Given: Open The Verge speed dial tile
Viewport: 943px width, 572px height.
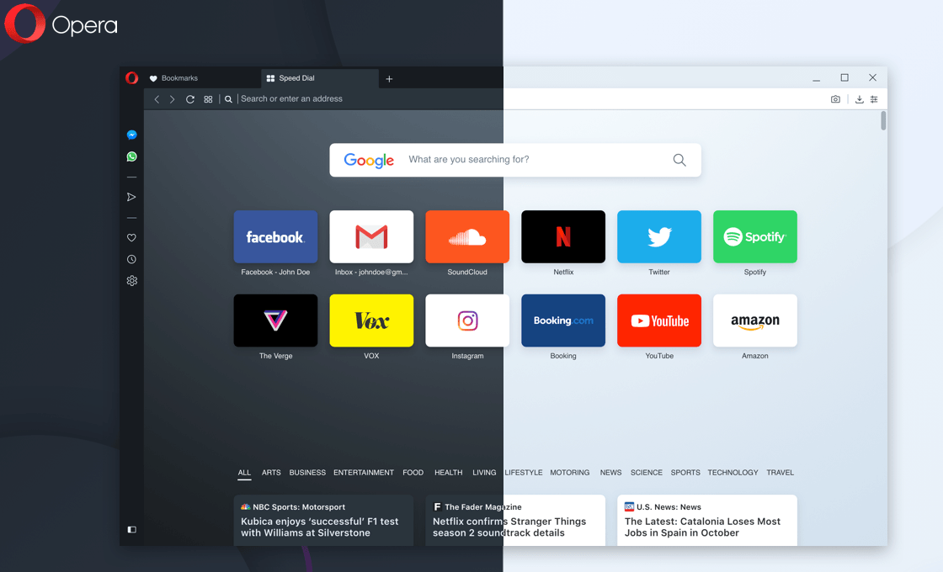Looking at the screenshot, I should (275, 320).
